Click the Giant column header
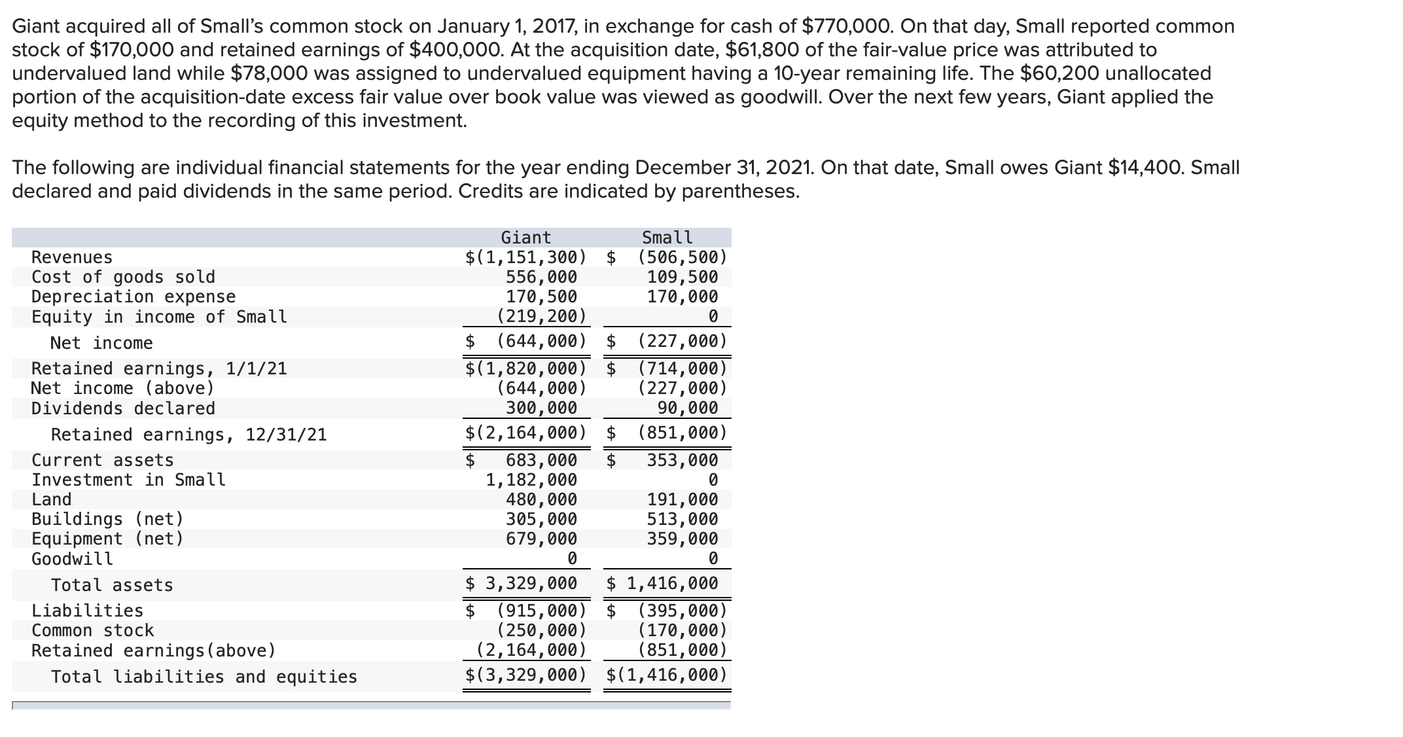Viewport: 1403px width, 737px height. click(x=526, y=238)
